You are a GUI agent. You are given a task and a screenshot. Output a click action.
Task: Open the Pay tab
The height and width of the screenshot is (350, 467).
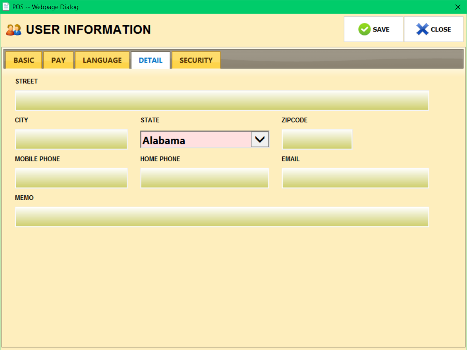pyautogui.click(x=58, y=60)
